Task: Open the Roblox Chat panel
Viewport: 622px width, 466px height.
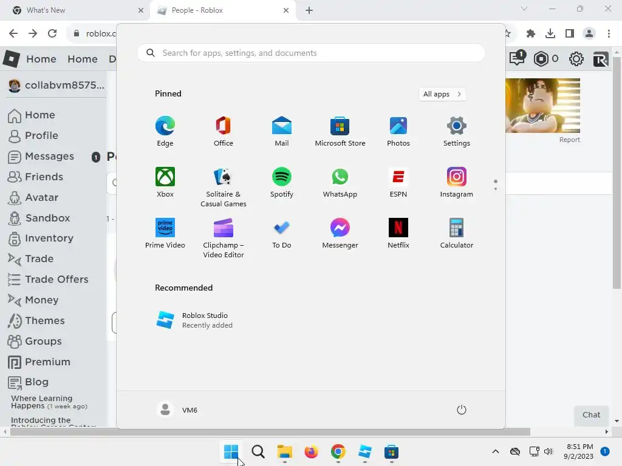Action: point(591,415)
